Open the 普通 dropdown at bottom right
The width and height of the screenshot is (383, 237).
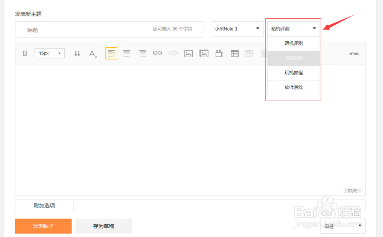tap(343, 226)
